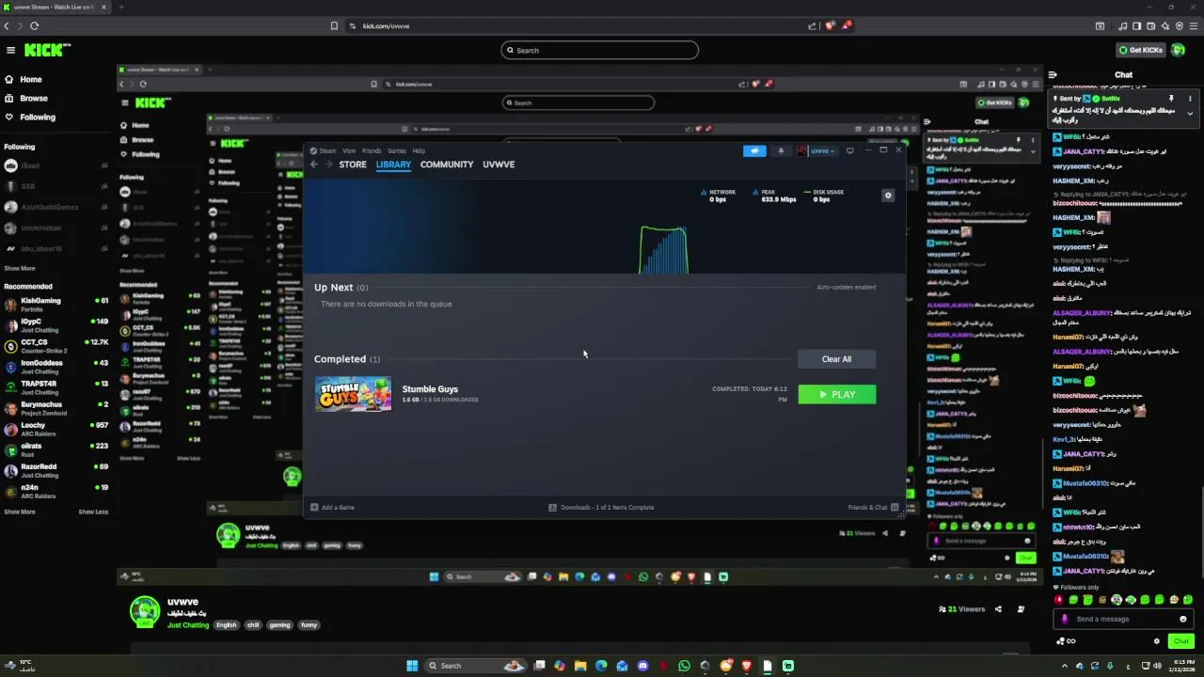Image resolution: width=1204 pixels, height=677 pixels.
Task: Expand Show More under Recommended channels
Action: 20,512
